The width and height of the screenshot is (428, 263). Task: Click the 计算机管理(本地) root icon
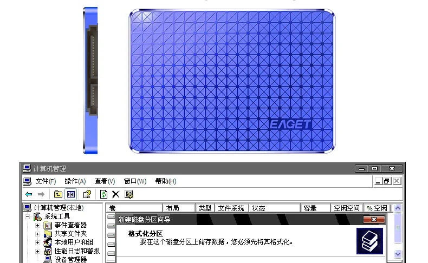(27, 208)
